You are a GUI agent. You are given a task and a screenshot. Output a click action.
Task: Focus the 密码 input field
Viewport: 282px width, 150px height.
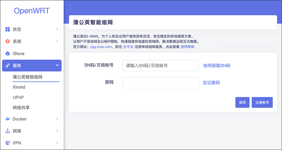(x=161, y=83)
